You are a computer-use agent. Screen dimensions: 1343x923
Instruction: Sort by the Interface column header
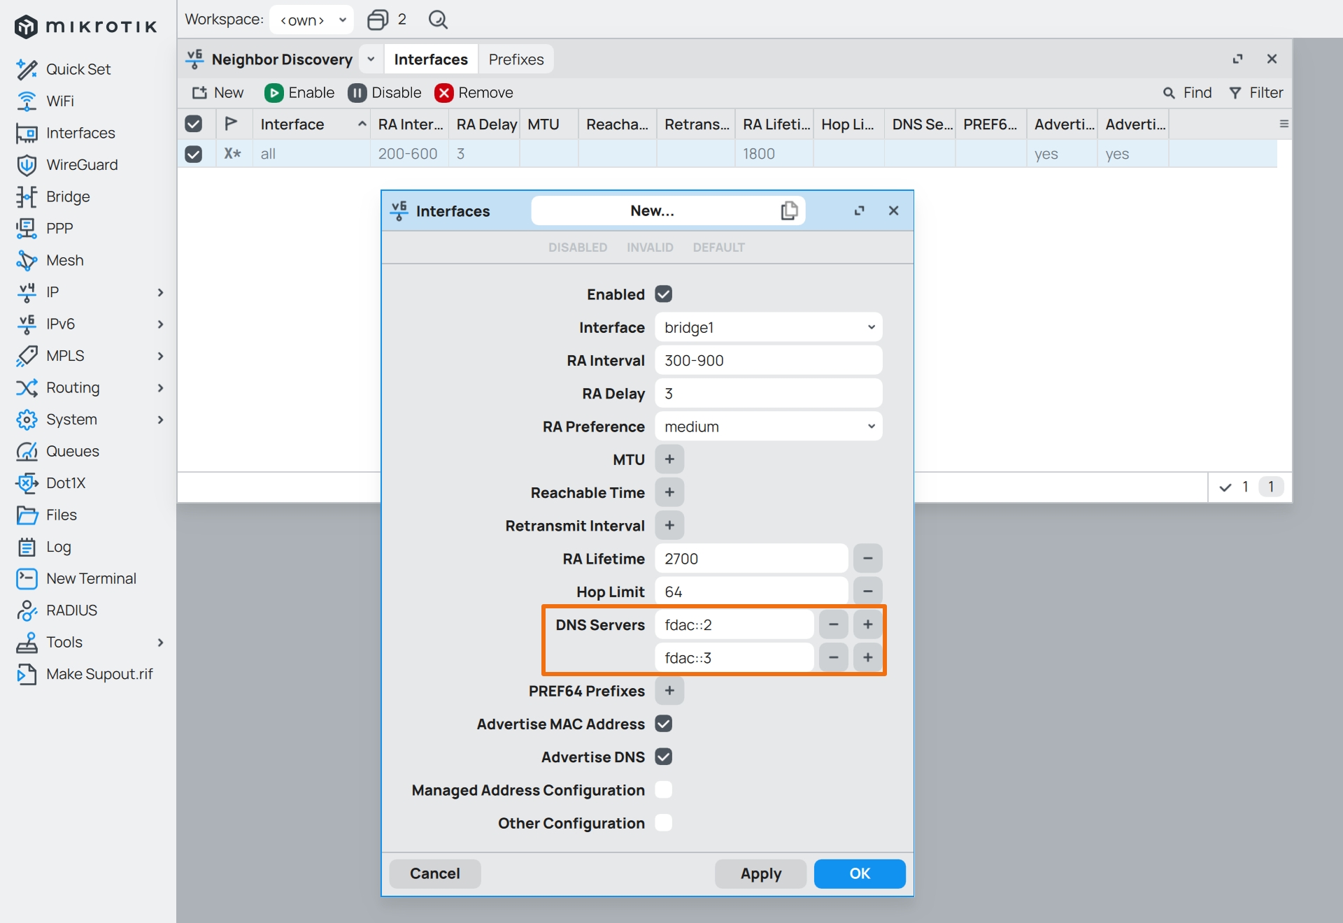click(312, 124)
